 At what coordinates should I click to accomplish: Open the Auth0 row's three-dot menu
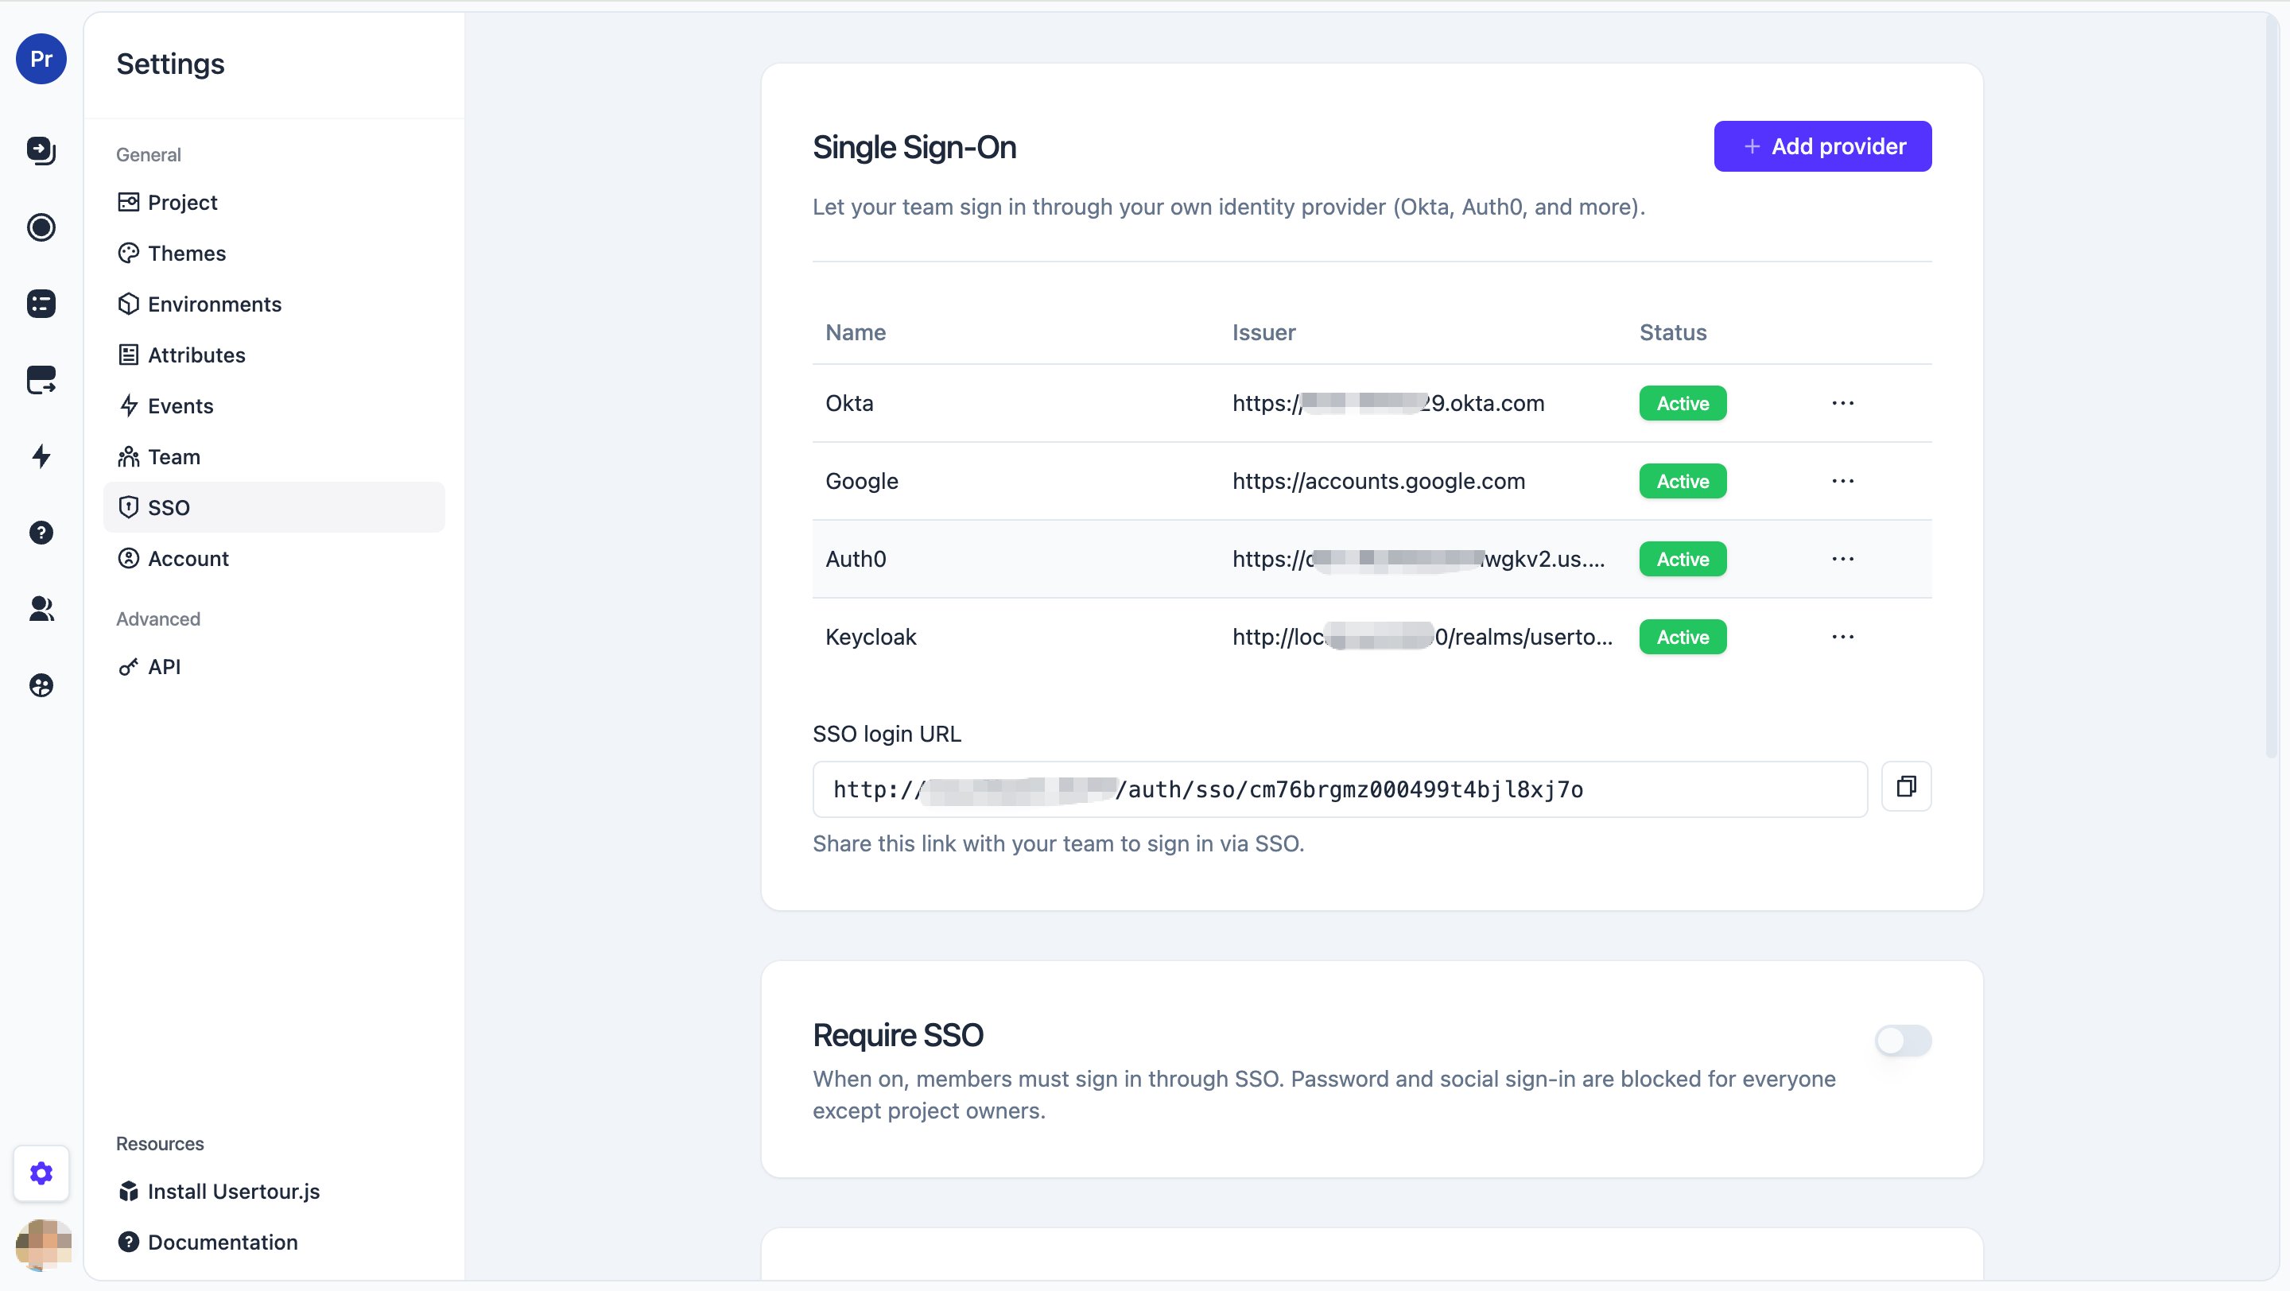1843,559
